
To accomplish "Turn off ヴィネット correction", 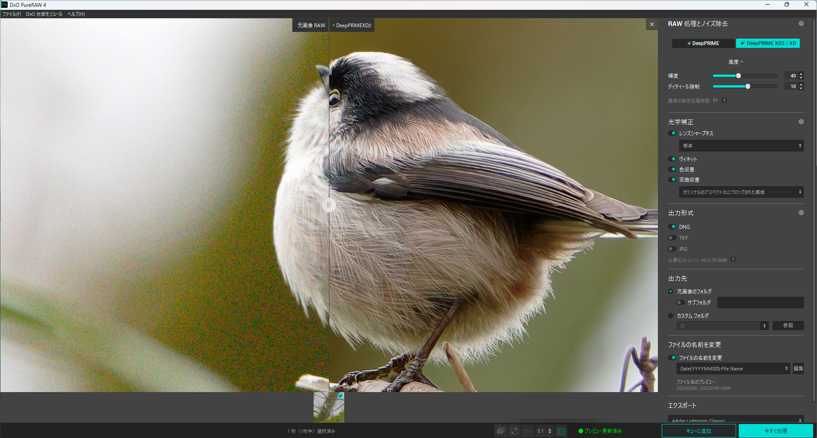I will (x=672, y=159).
